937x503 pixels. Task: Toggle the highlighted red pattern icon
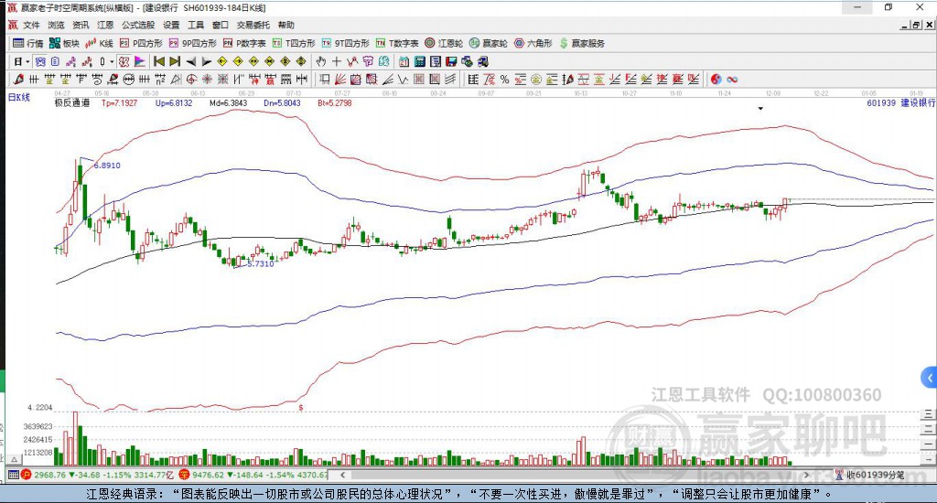tap(124, 61)
